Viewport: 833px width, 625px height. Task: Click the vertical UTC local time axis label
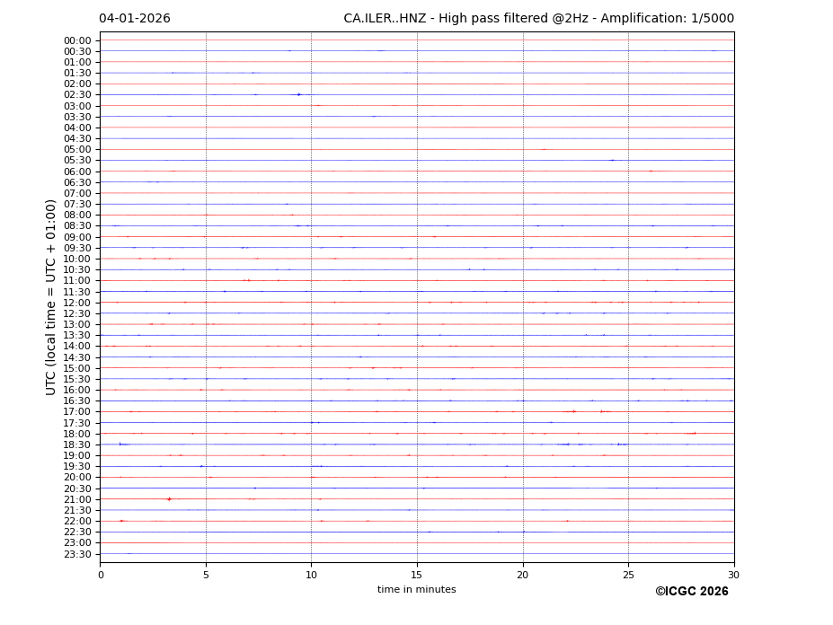pos(51,296)
